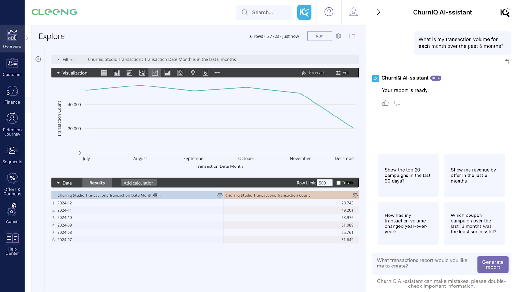The image size is (517, 292).
Task: Expand the left sidebar navigation
Action: pos(27,38)
